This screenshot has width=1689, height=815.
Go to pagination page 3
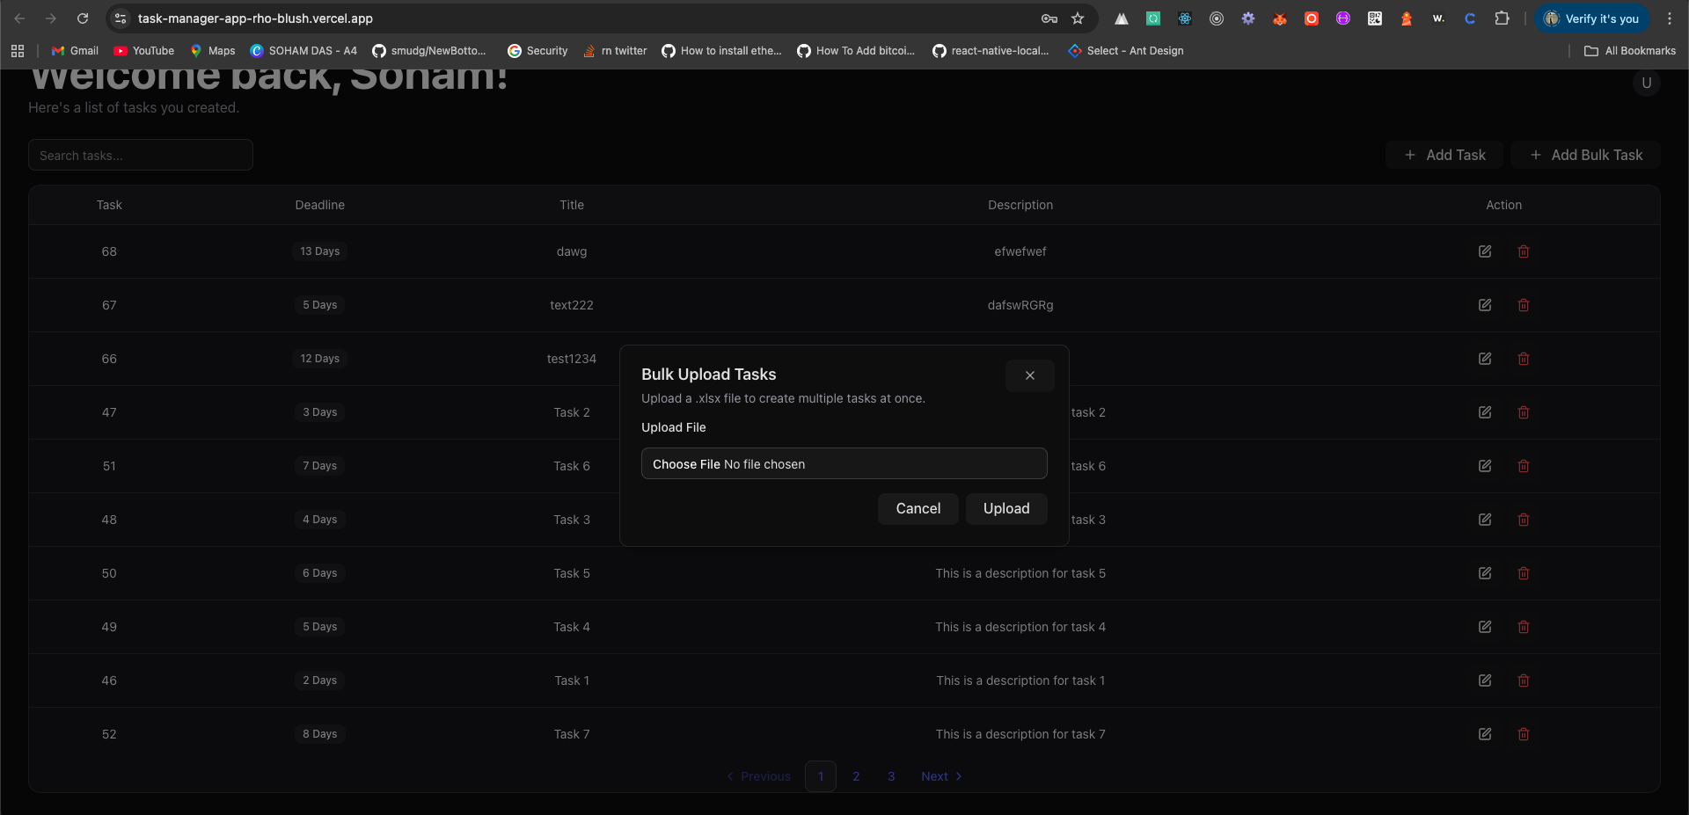coord(891,776)
